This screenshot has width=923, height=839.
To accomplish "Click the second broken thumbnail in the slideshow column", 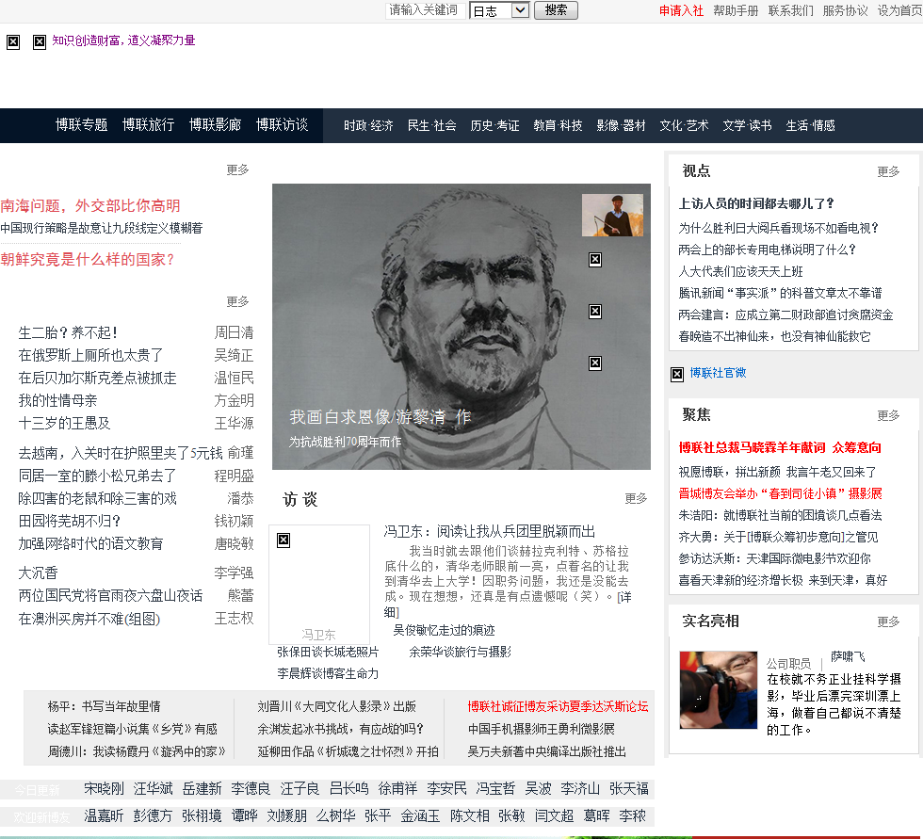I will coord(595,312).
